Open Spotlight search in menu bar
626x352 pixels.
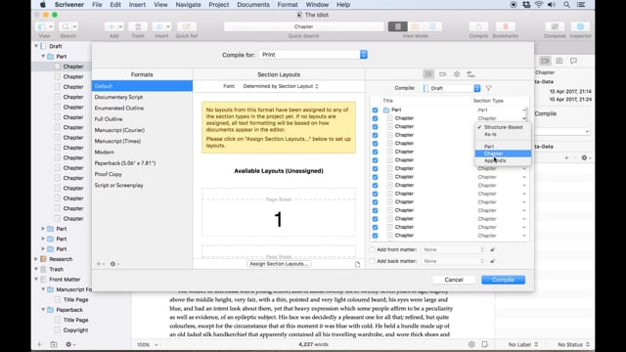coord(566,5)
